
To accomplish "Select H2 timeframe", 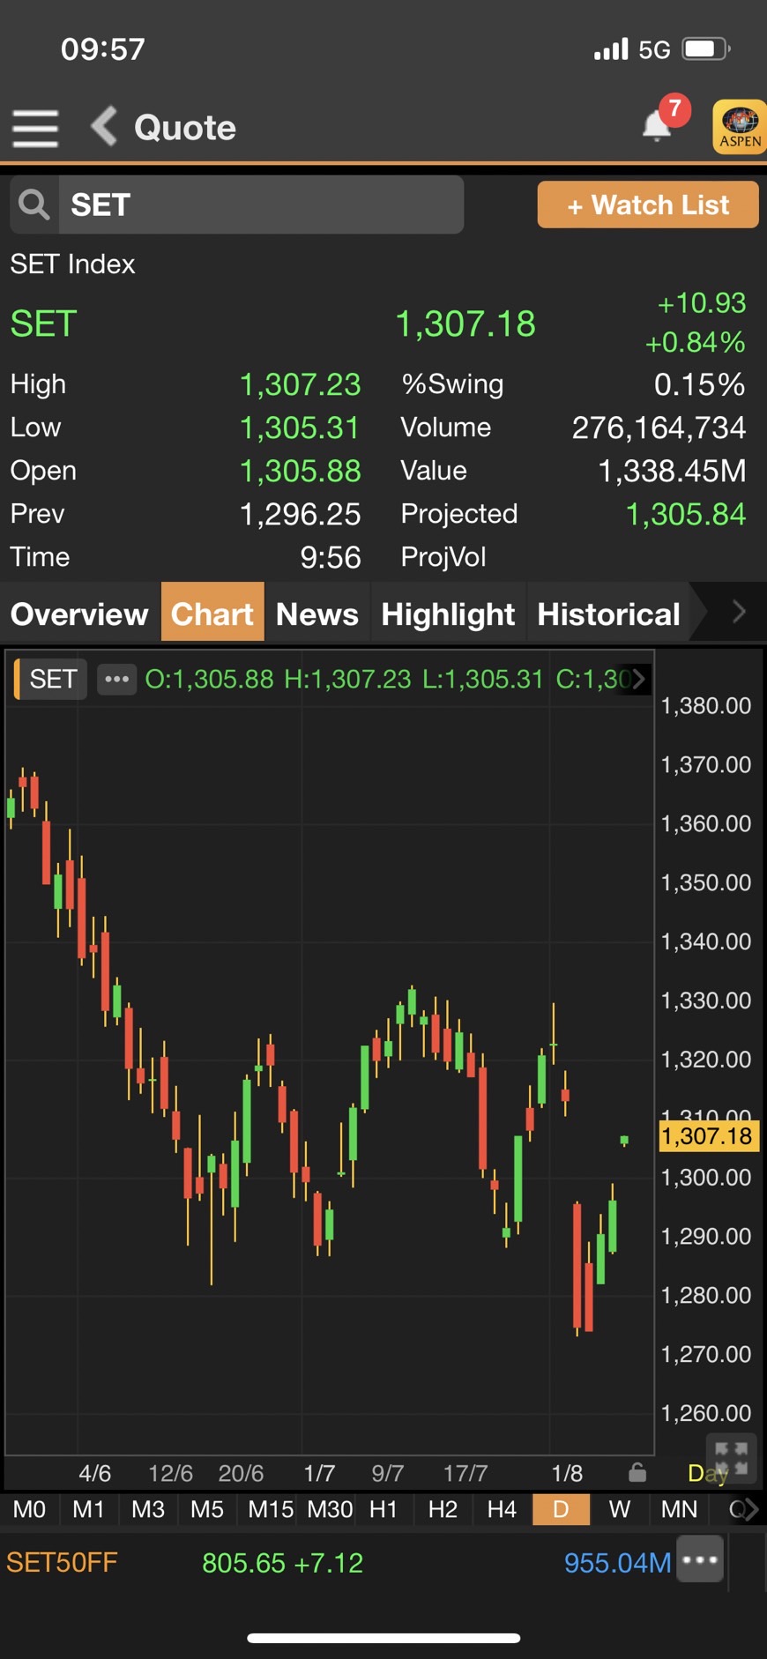I will pos(443,1509).
